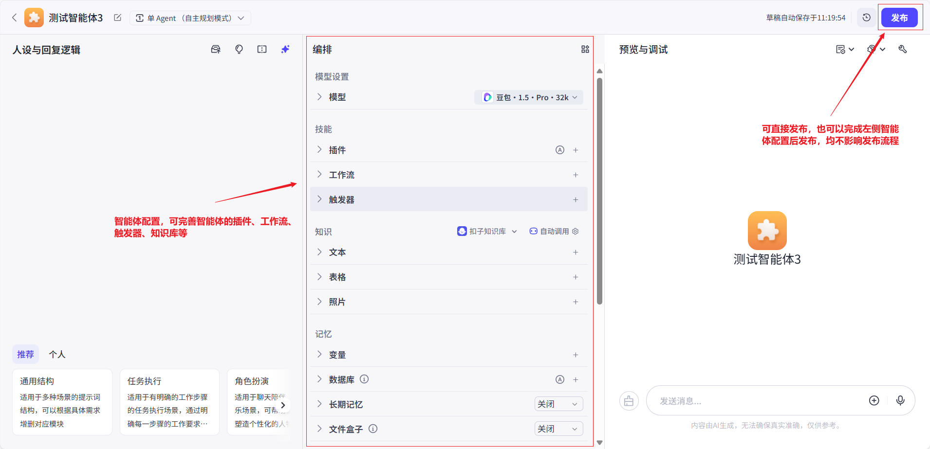Open the 扣子知识库 dropdown
The image size is (930, 449).
click(487, 232)
